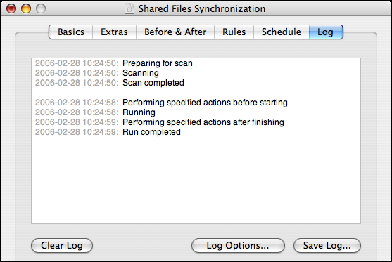Screen dimensions: 392x262
Task: Click the 'Scanning' log line
Action: 96,73
